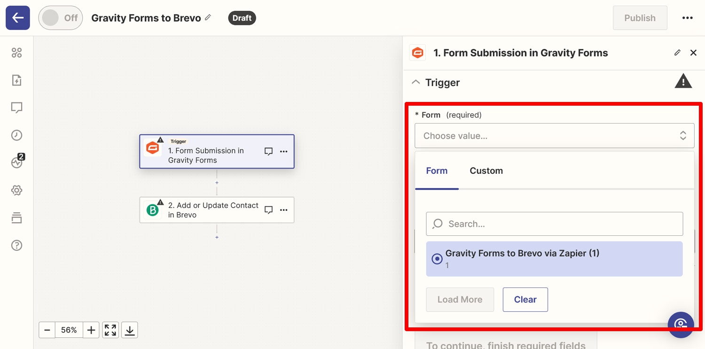Collapse the Trigger section chevron
This screenshot has width=705, height=349.
pos(415,82)
